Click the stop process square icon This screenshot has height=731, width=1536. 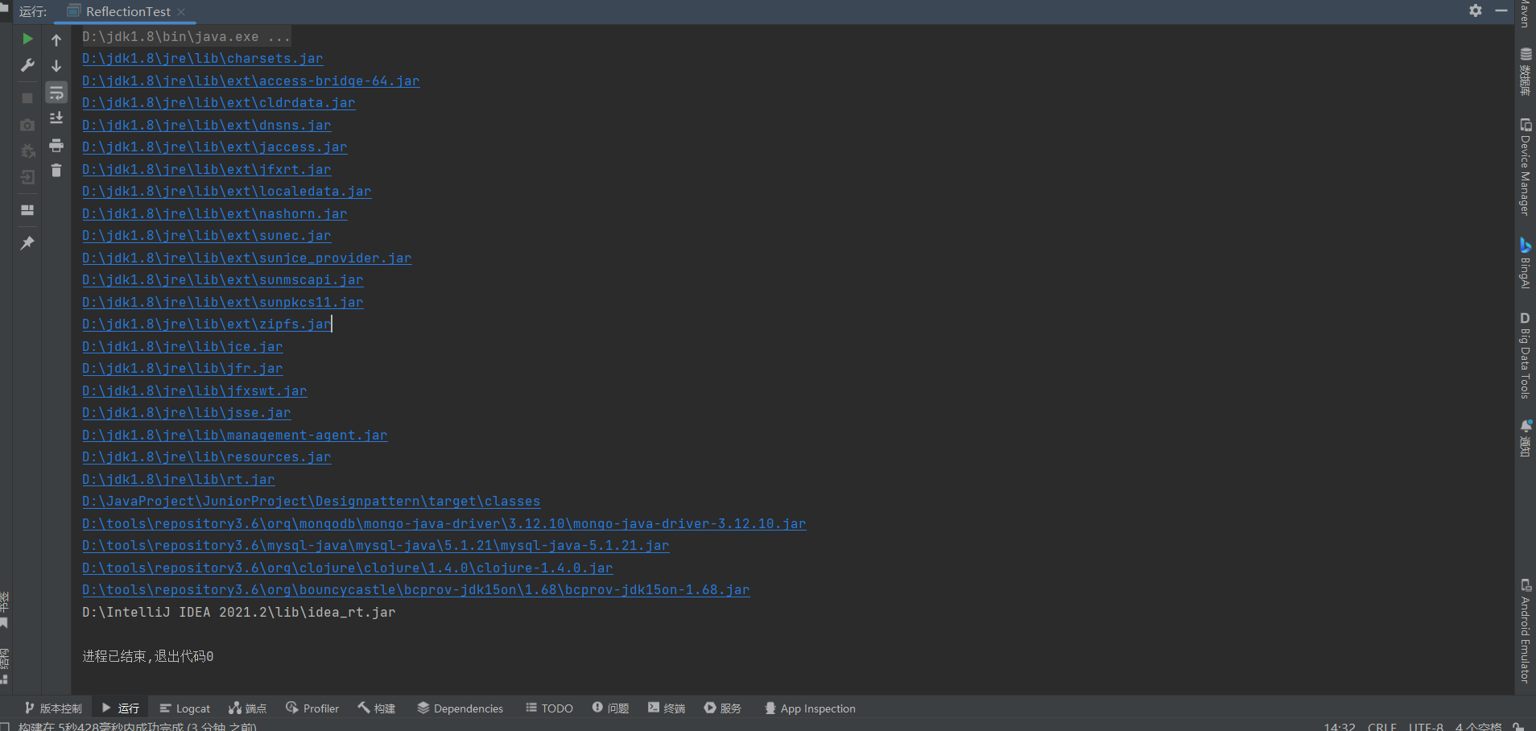pyautogui.click(x=27, y=97)
